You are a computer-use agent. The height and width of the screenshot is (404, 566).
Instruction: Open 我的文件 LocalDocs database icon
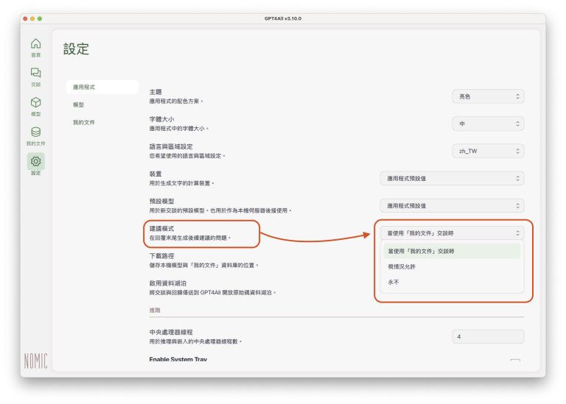point(35,135)
